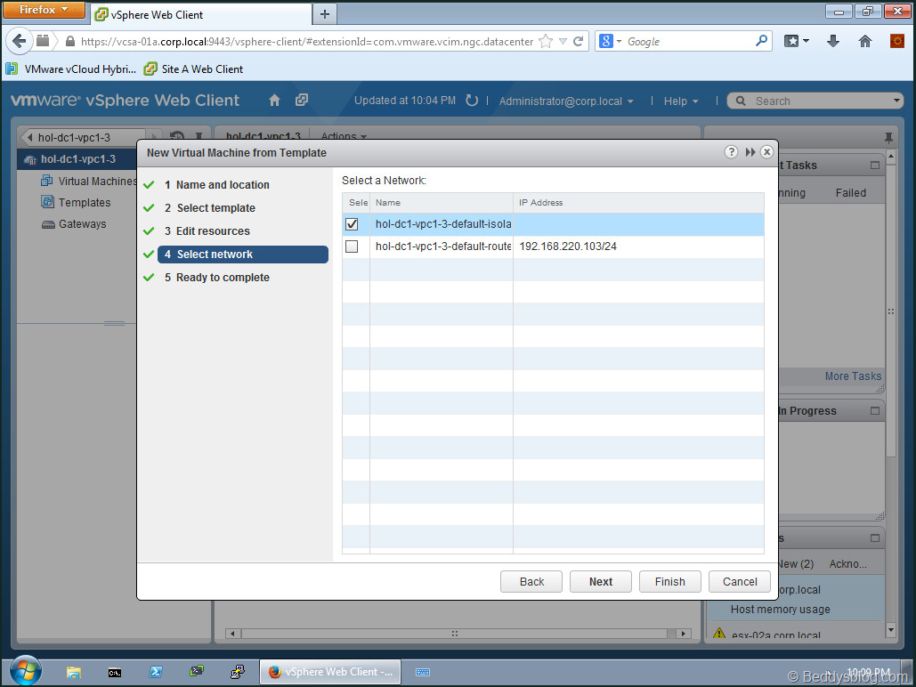
Task: Click Next in the wizard
Action: 601,581
